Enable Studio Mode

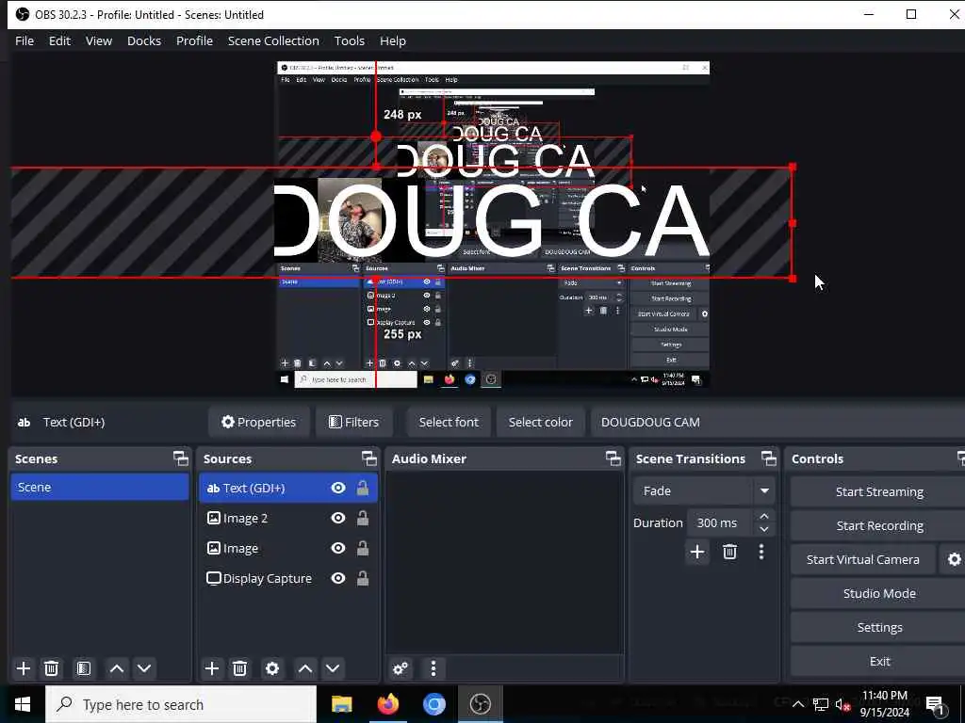click(x=879, y=593)
